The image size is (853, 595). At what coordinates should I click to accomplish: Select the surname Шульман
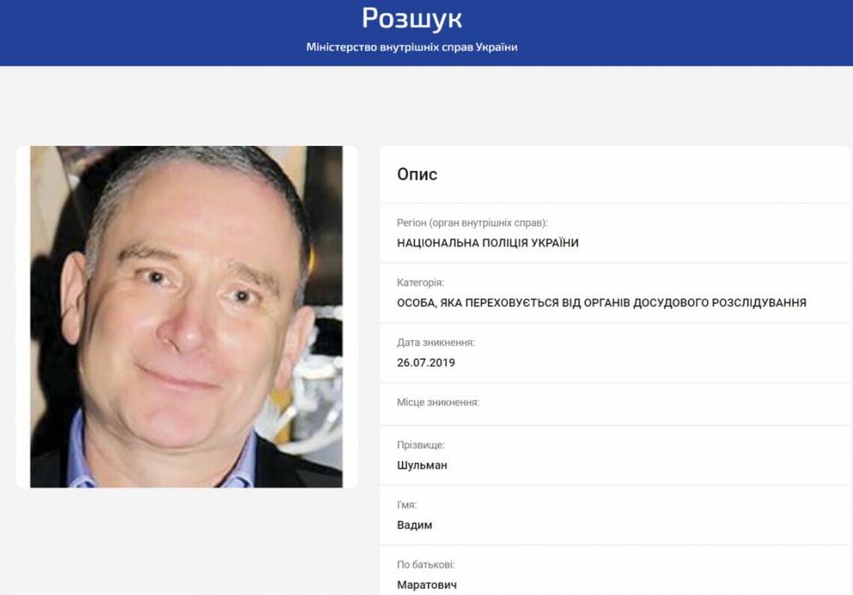click(x=422, y=465)
